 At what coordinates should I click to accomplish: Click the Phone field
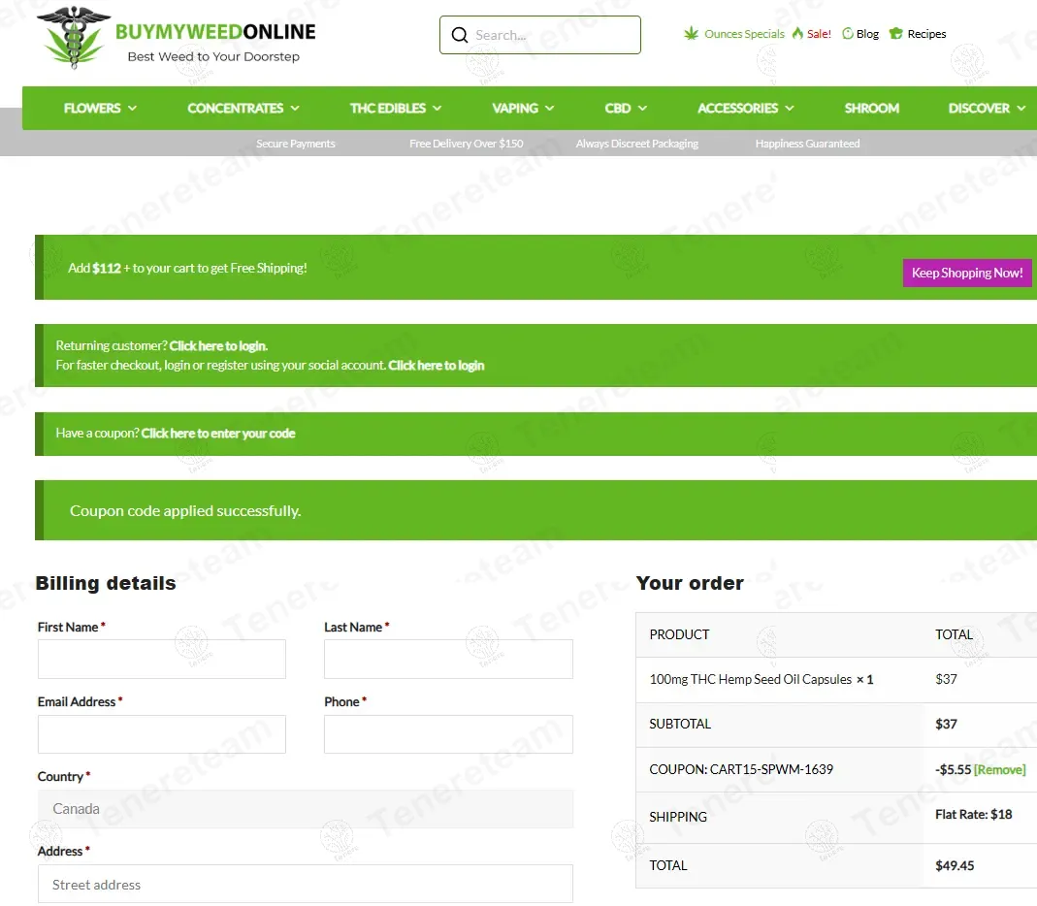click(x=448, y=734)
